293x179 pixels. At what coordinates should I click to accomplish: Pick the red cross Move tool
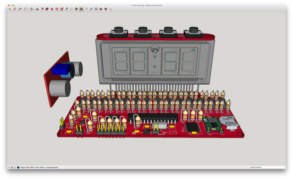pyautogui.click(x=52, y=9)
